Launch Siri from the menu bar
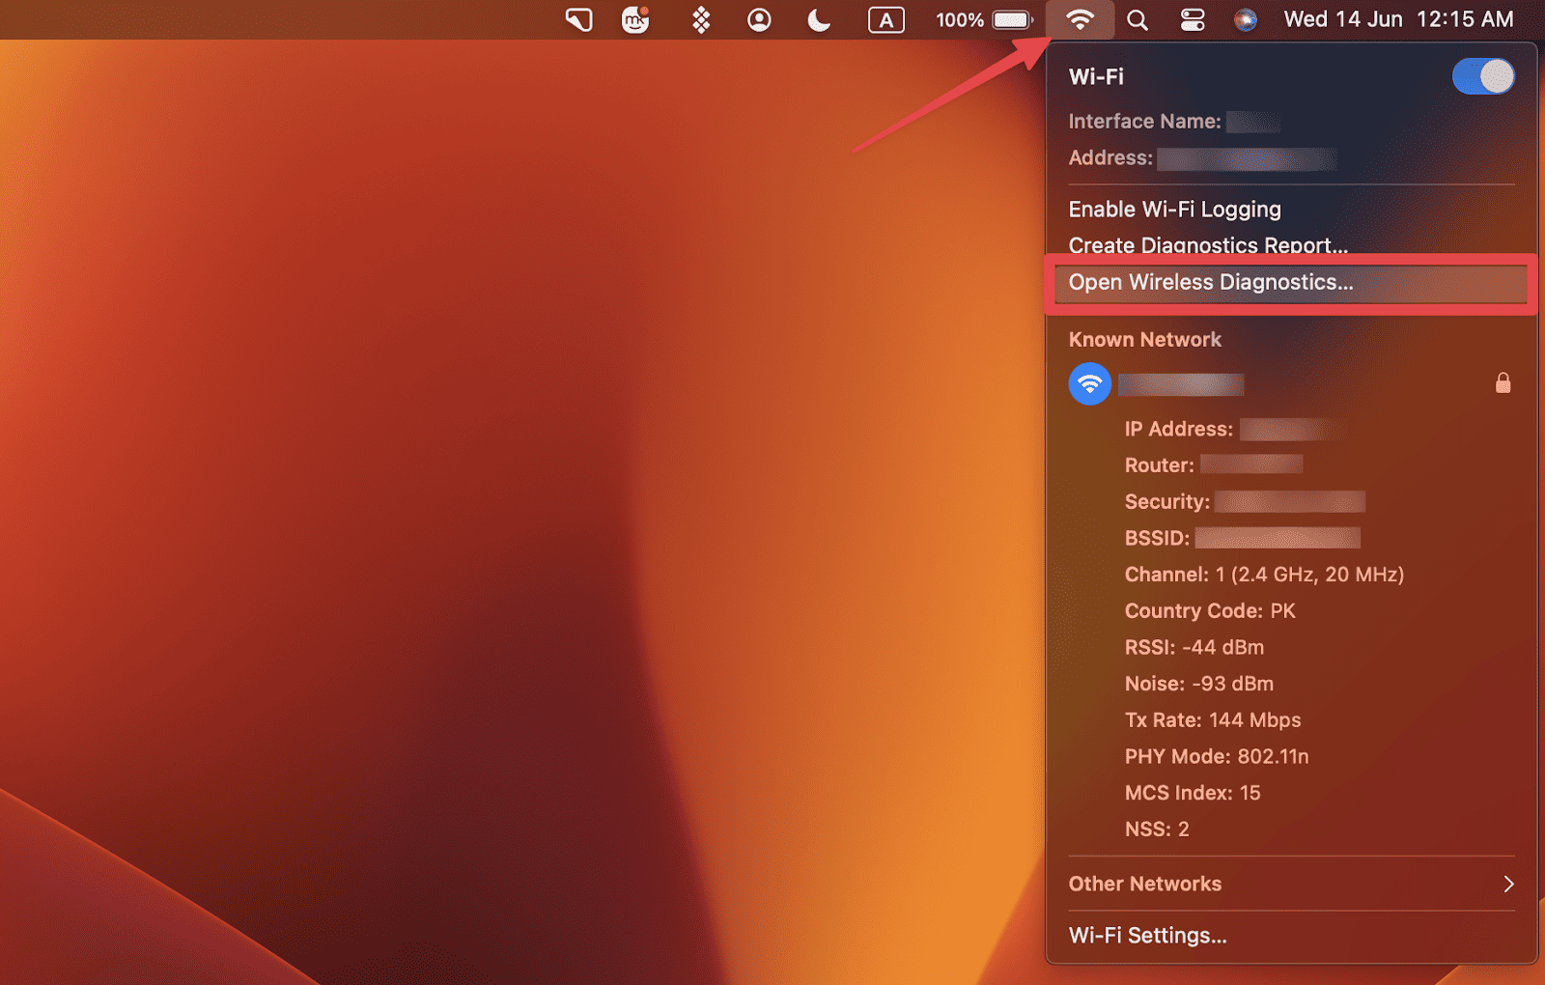 tap(1246, 20)
